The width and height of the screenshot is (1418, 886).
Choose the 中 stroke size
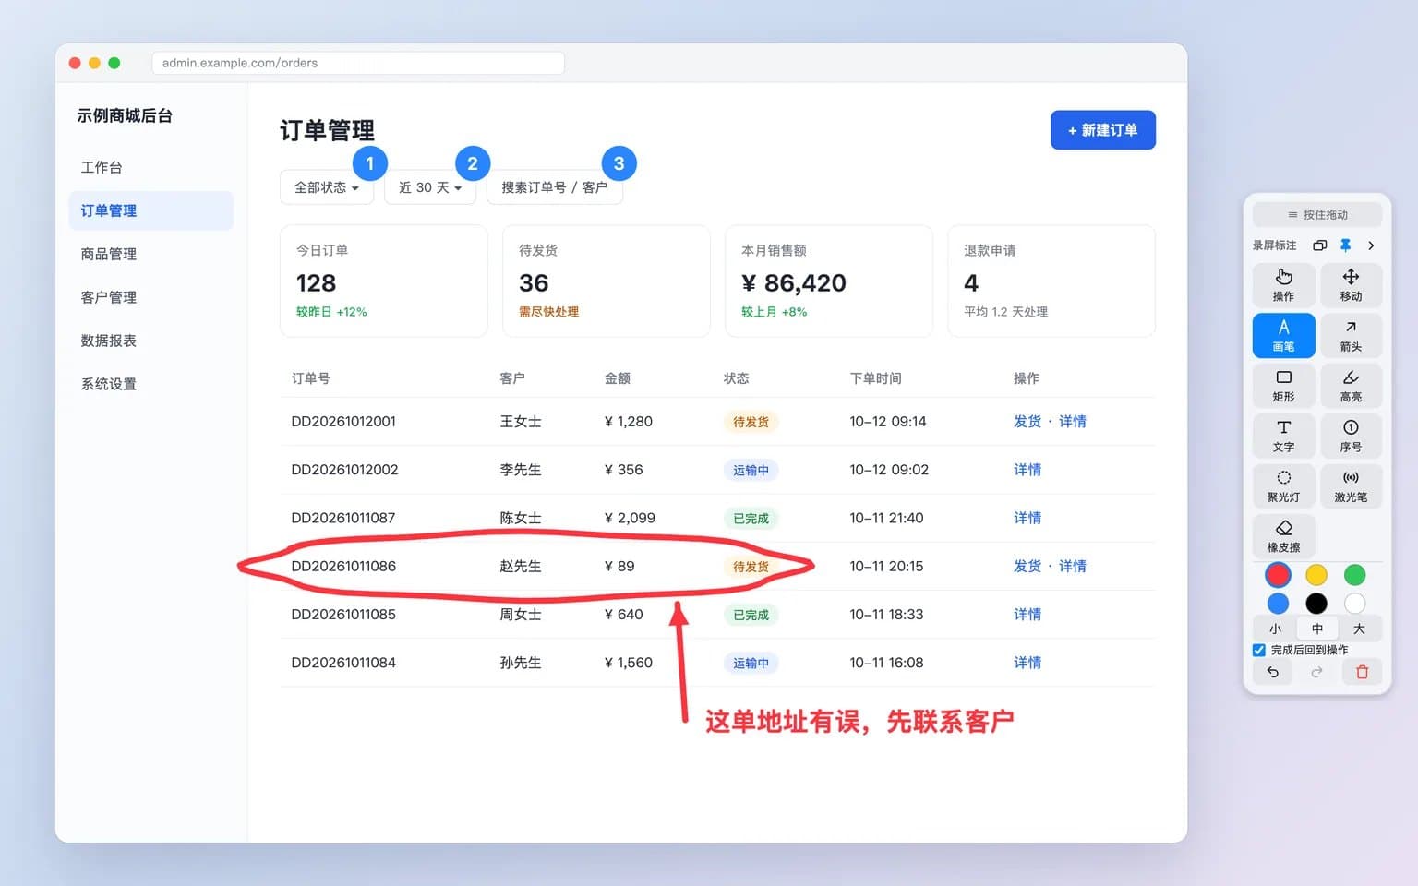click(x=1317, y=629)
